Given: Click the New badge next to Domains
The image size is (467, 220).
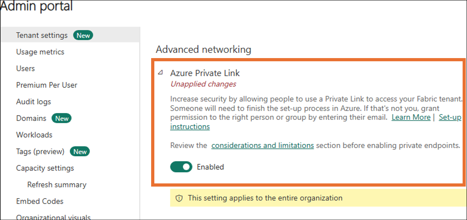Looking at the screenshot, I should (x=62, y=118).
